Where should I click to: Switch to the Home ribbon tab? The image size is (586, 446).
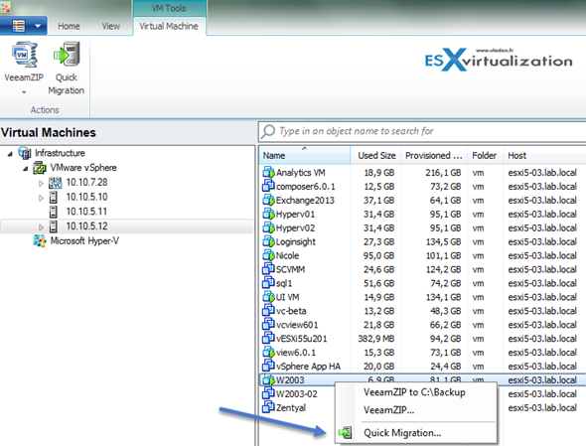coord(69,26)
